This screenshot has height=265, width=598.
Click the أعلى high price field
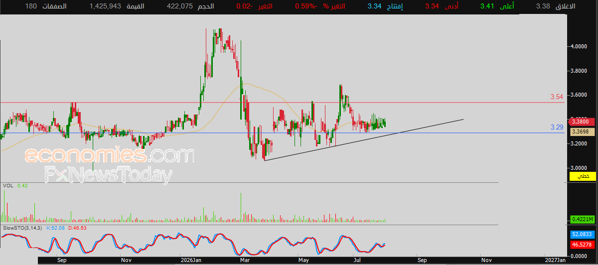pyautogui.click(x=497, y=6)
